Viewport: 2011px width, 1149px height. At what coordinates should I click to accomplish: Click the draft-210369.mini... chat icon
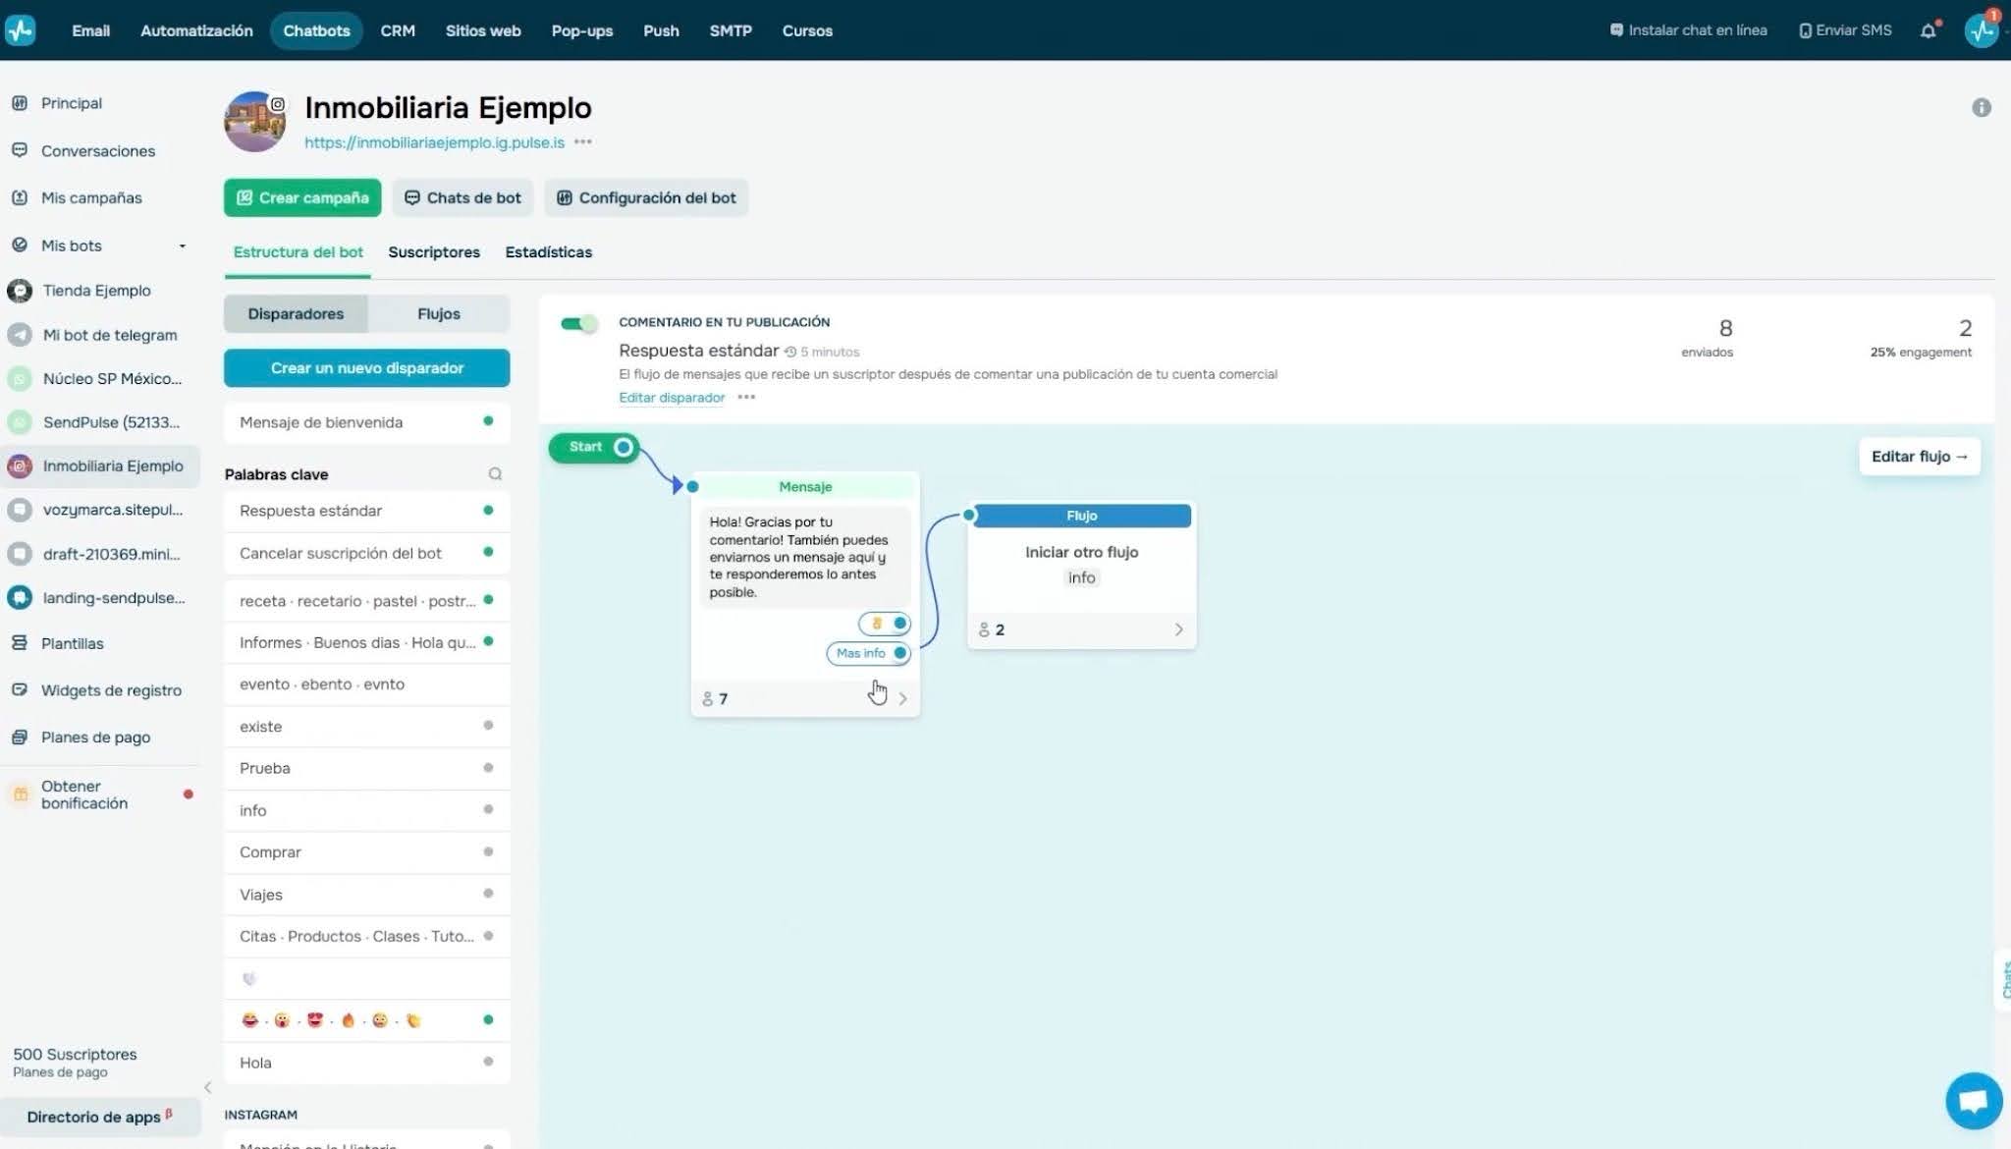(x=20, y=554)
